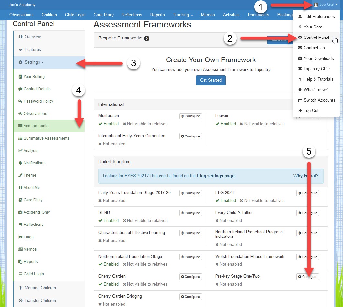
Task: Click the eye icon beside Observations
Action: tap(20, 114)
